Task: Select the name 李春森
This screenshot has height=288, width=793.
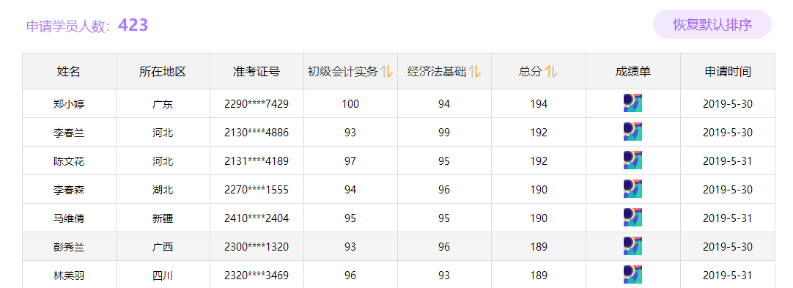Action: [x=69, y=190]
